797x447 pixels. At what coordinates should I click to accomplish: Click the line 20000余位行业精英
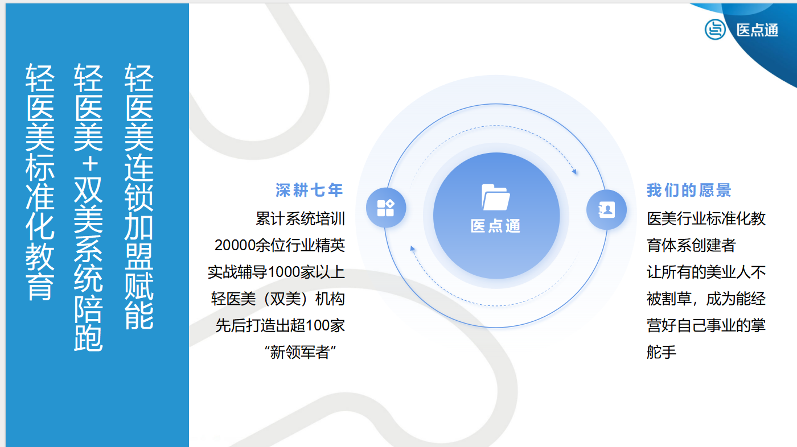280,245
